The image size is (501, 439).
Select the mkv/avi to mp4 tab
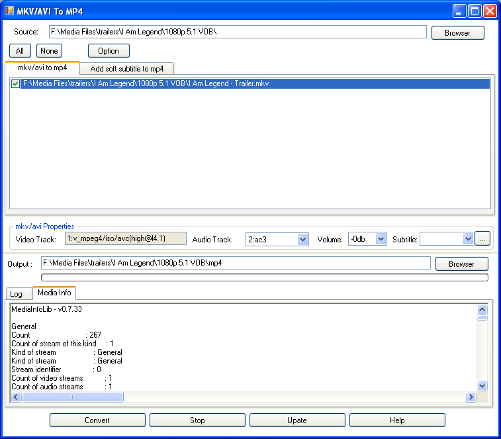[x=42, y=68]
